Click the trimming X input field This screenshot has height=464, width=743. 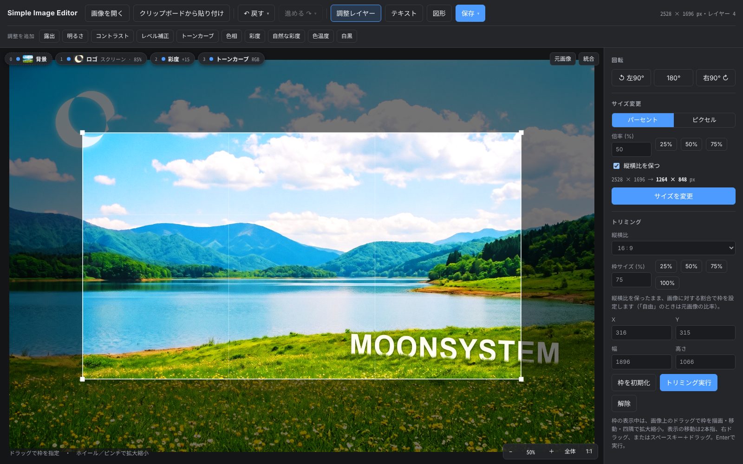pyautogui.click(x=641, y=333)
